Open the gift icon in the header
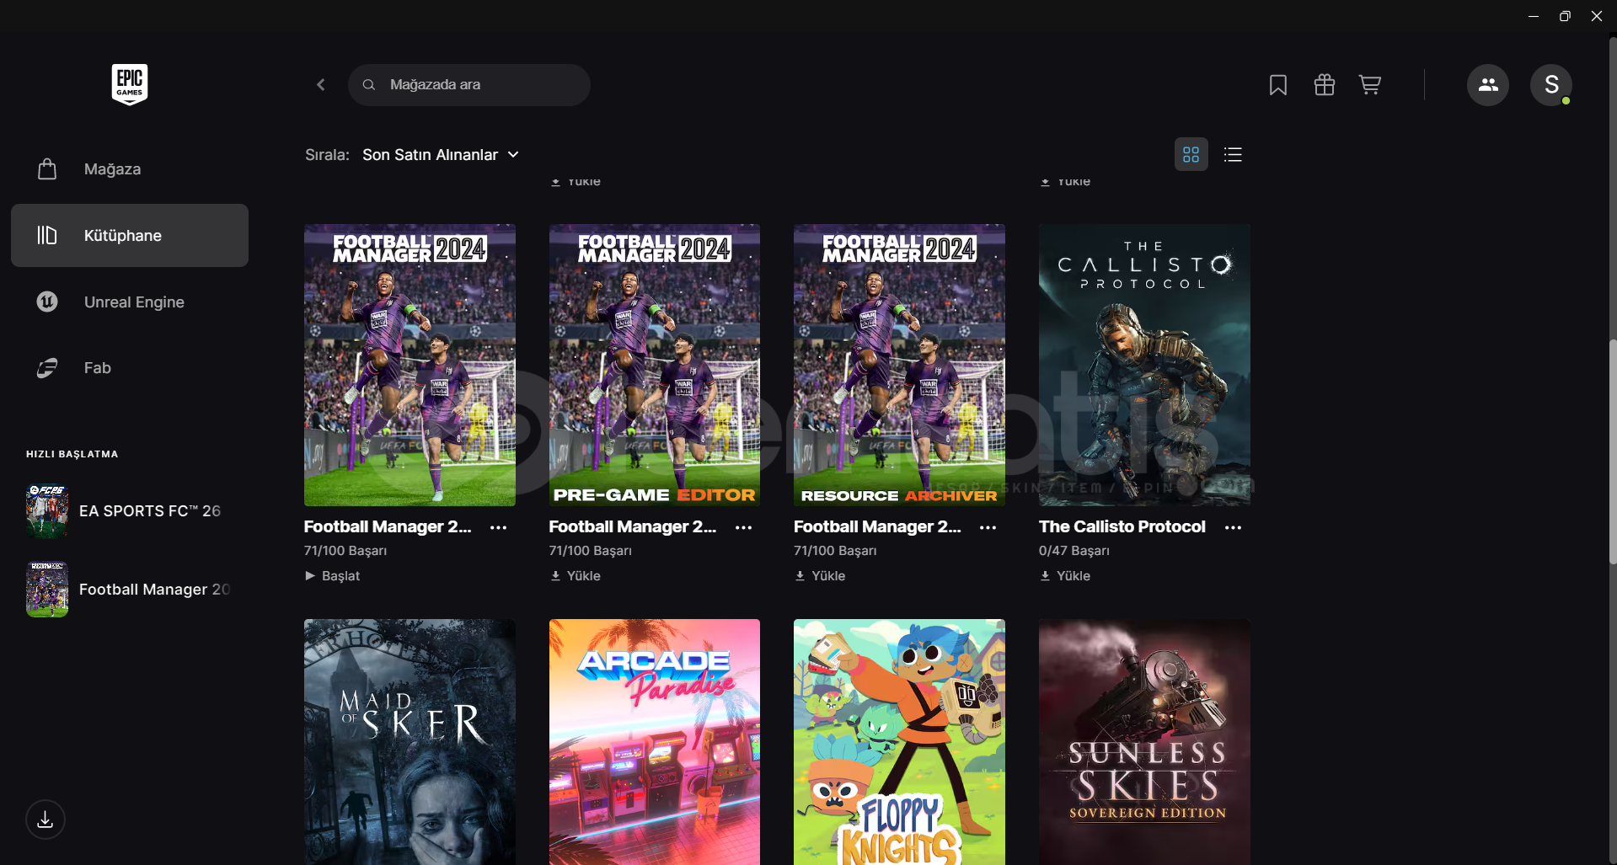This screenshot has height=865, width=1617. coord(1325,85)
